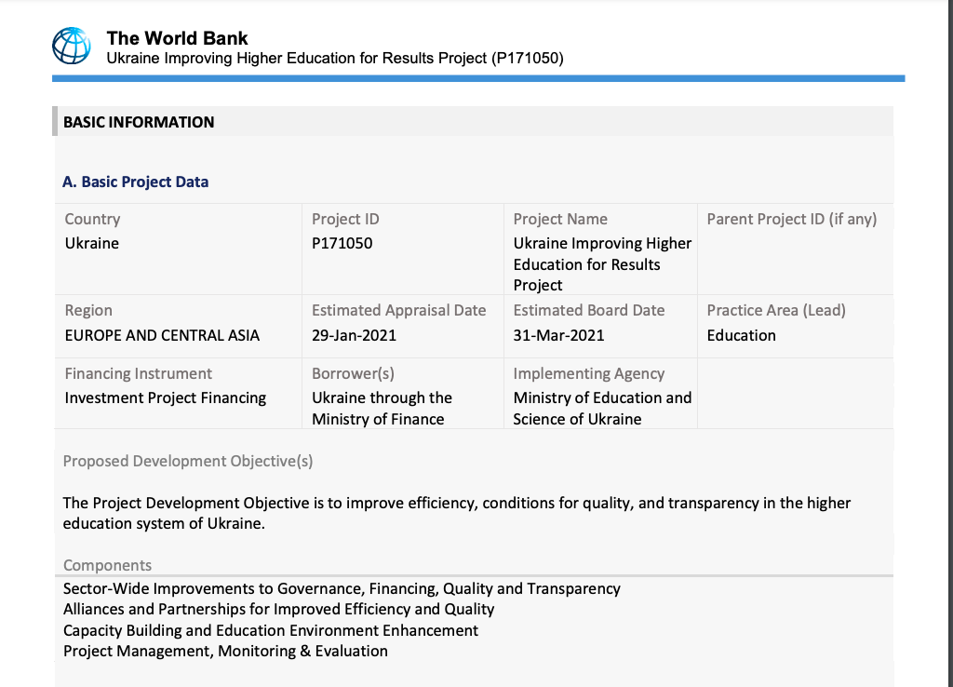Select the value "EUROPE AND CENTRAL ASIA"
This screenshot has width=953, height=687.
point(162,336)
